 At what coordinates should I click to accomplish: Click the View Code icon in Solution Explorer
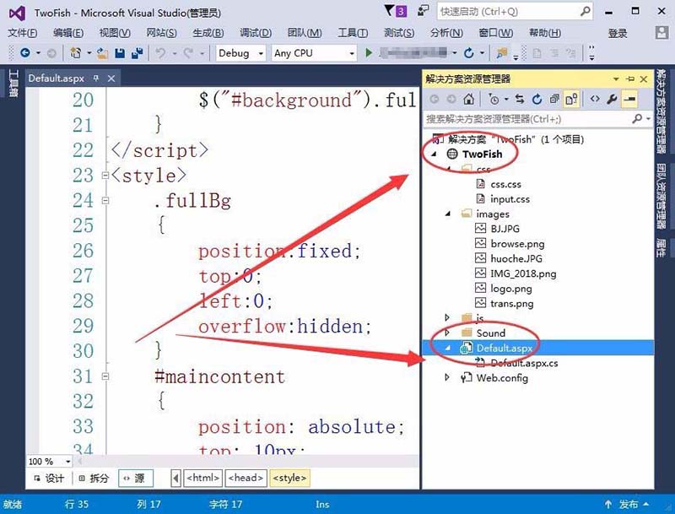595,99
